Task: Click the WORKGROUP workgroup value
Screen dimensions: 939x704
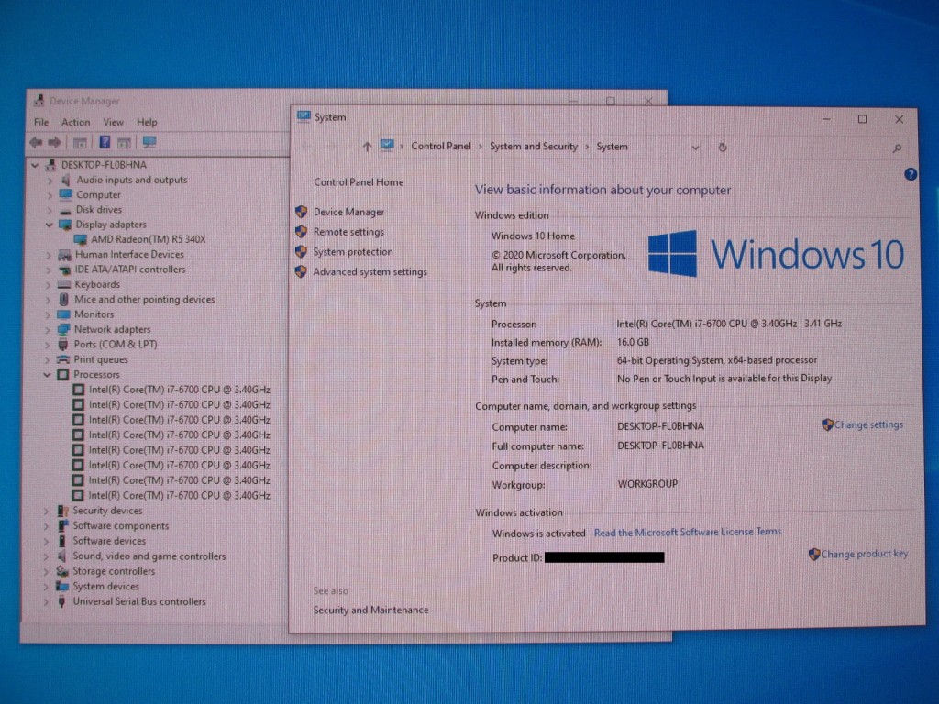Action: point(647,484)
